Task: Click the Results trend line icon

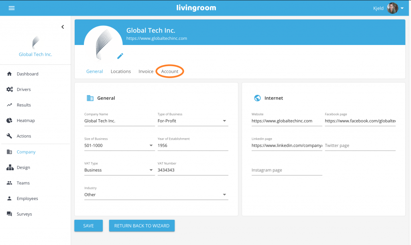Action: point(10,105)
